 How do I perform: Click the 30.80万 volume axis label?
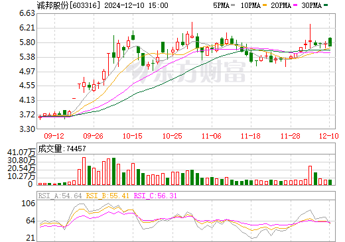(21, 160)
